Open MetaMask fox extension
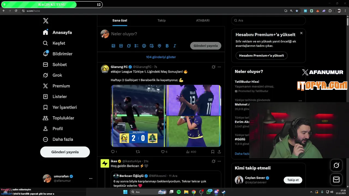The width and height of the screenshot is (349, 196). (x=318, y=11)
